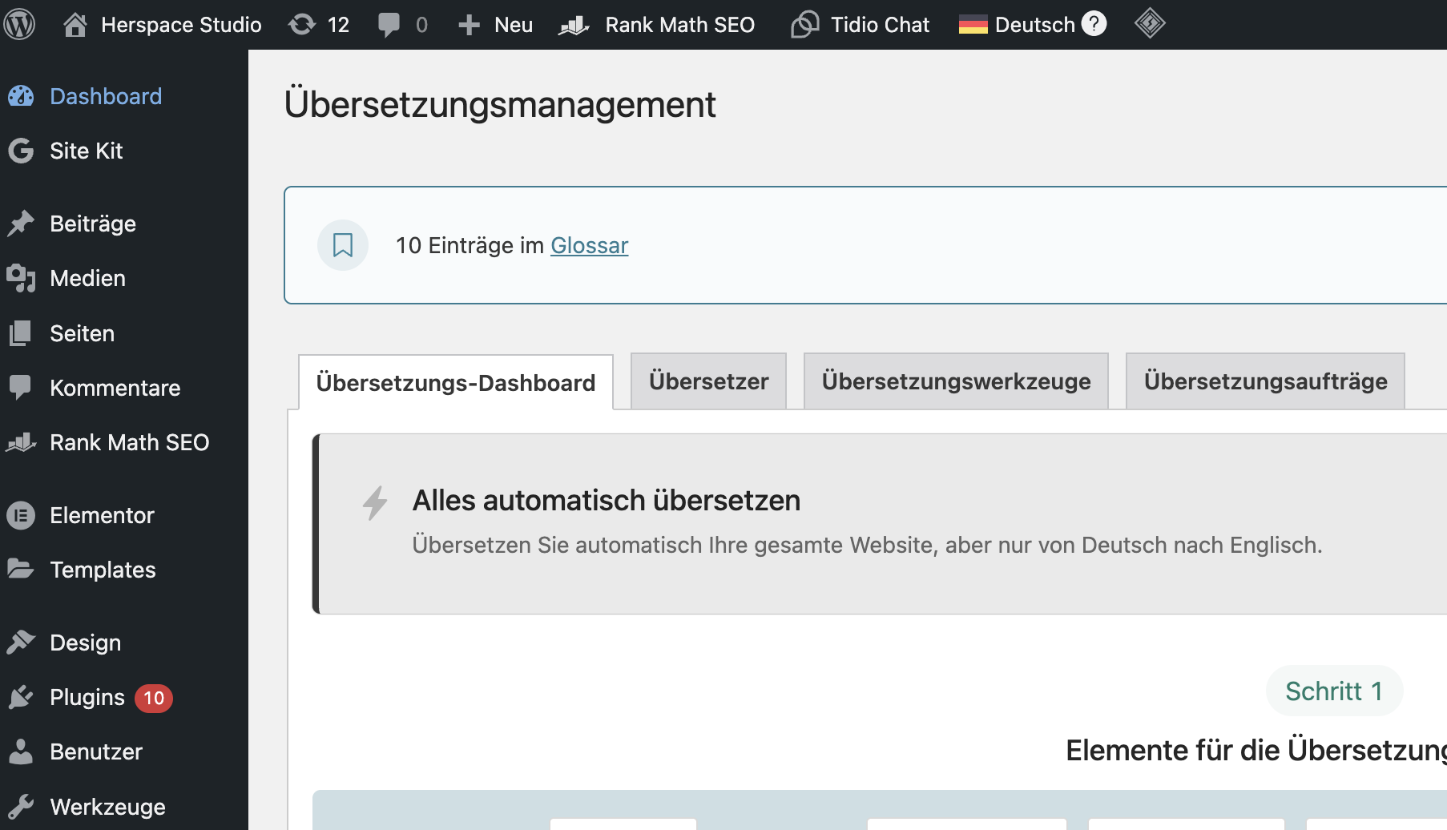The image size is (1447, 830).
Task: Click Alles automatisch übersetzen heading
Action: [607, 501]
